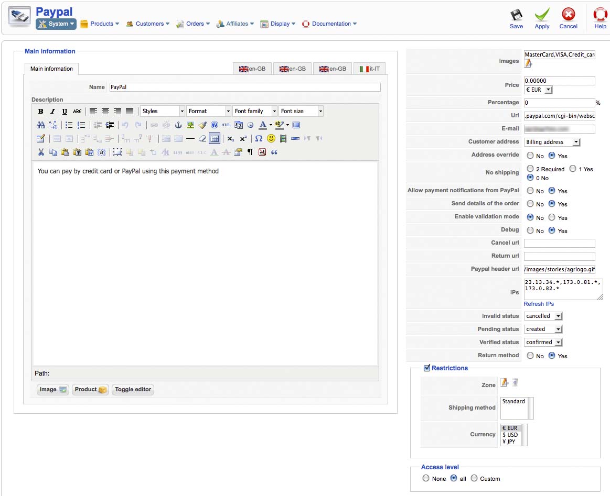Click the Save button
The image size is (610, 496).
(516, 19)
